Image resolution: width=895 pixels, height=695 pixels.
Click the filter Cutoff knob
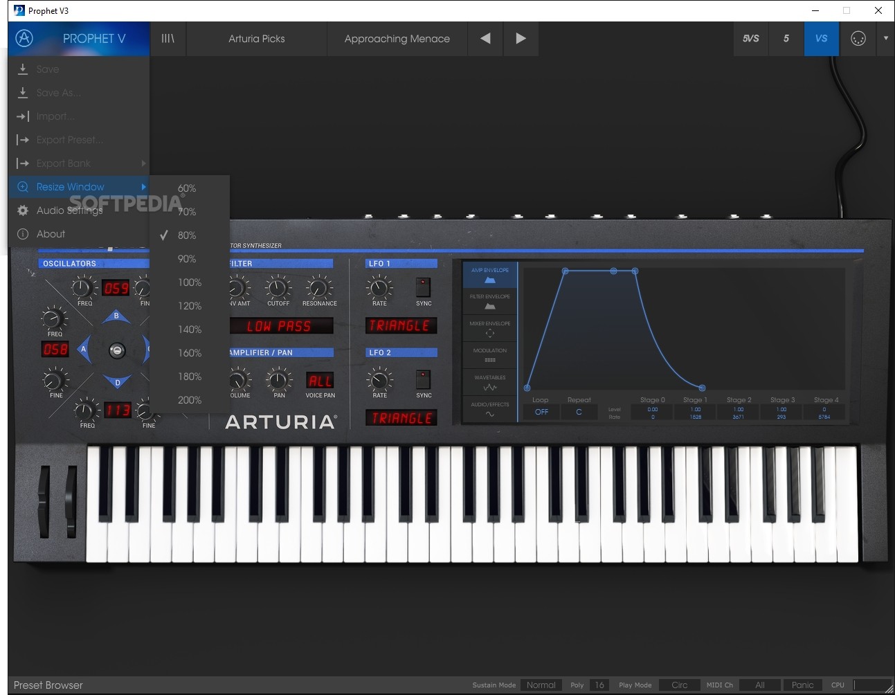pyautogui.click(x=278, y=287)
